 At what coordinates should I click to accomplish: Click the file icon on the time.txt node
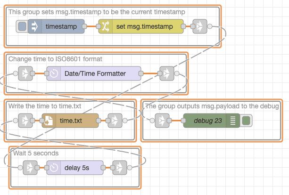pyautogui.click(x=49, y=121)
